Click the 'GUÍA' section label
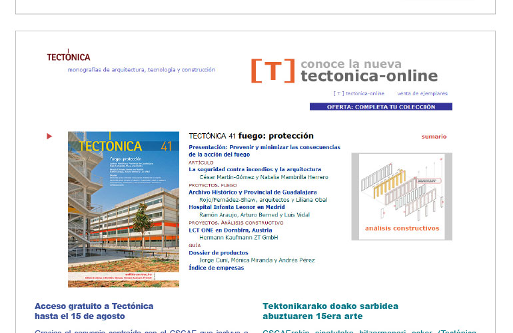 tap(195, 245)
